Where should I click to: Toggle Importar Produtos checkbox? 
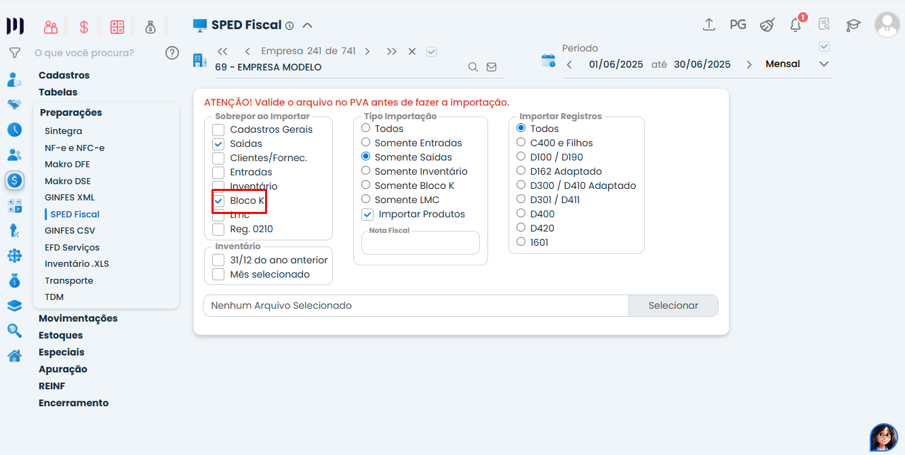pyautogui.click(x=367, y=215)
